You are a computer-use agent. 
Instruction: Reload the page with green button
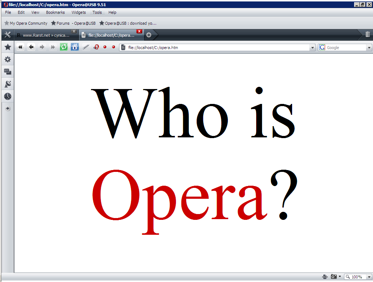point(64,47)
